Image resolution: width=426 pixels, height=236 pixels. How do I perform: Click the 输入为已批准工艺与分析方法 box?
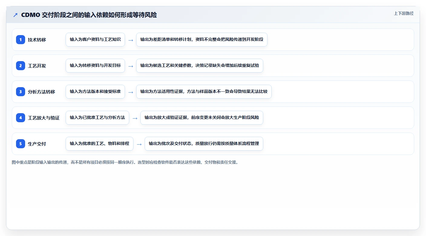pos(97,118)
